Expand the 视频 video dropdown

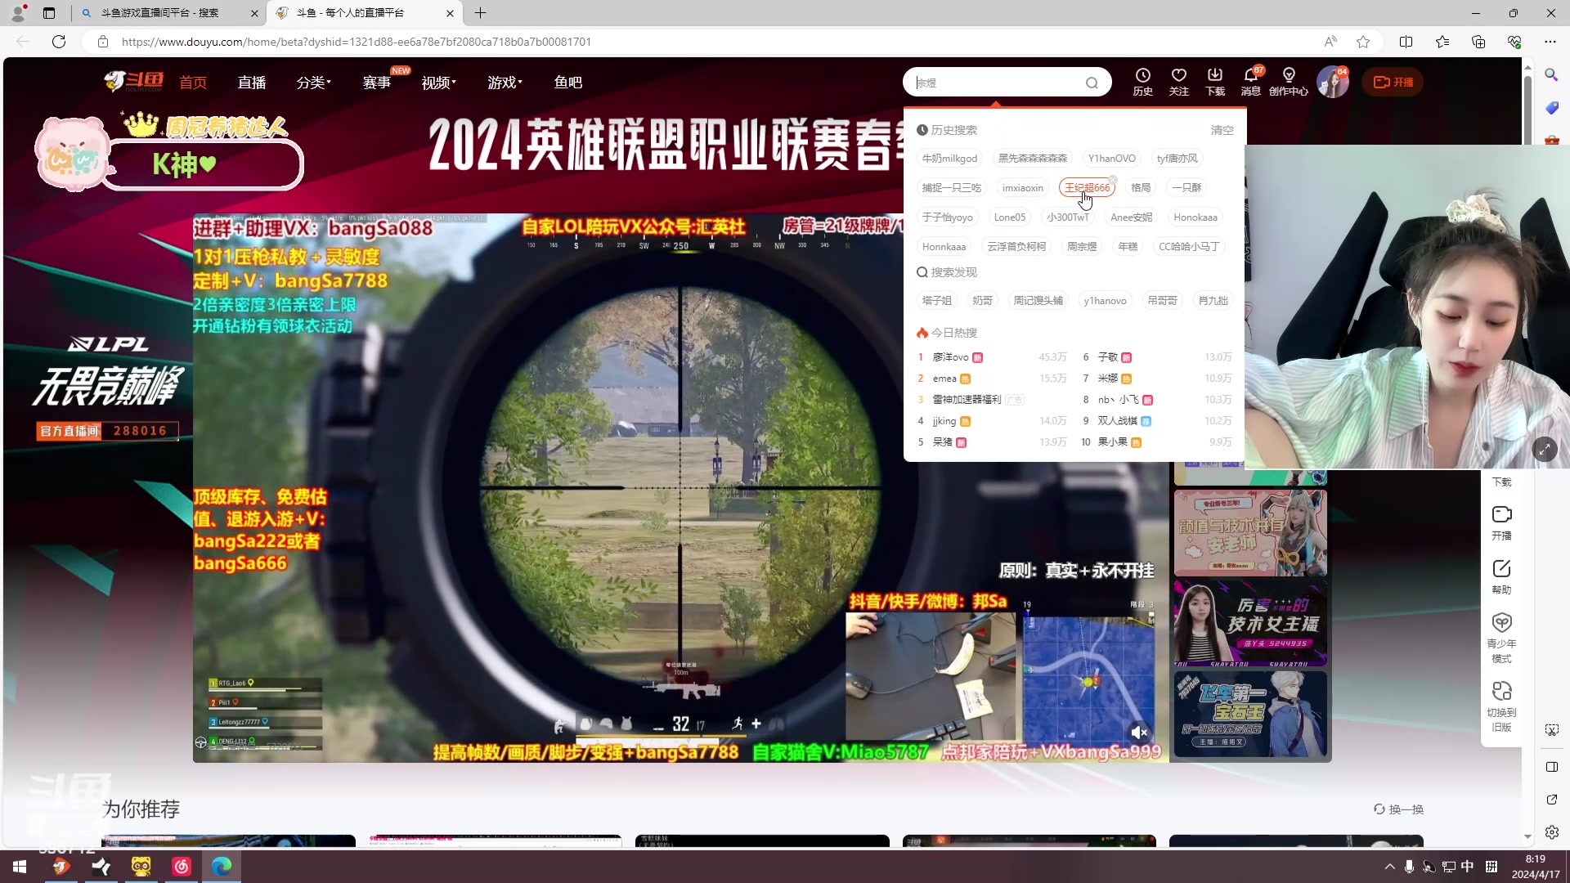(438, 82)
